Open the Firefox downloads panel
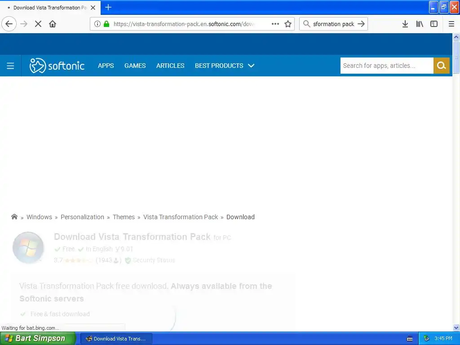The height and width of the screenshot is (345, 460). point(405,24)
